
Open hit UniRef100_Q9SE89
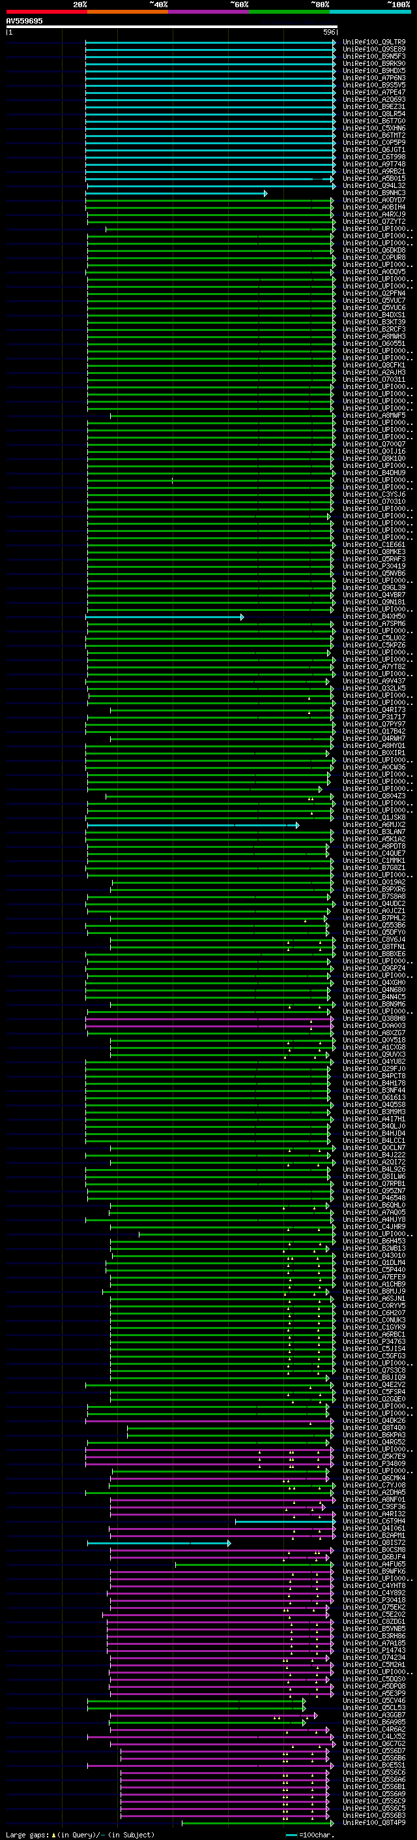373,50
